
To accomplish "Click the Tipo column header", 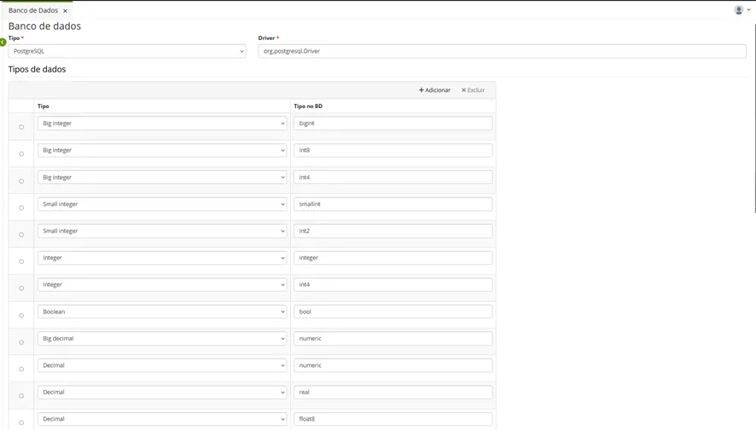I will [44, 106].
